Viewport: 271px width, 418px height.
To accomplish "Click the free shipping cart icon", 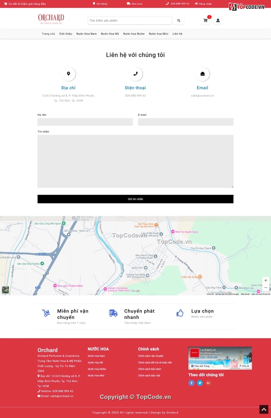I will [x=46, y=313].
